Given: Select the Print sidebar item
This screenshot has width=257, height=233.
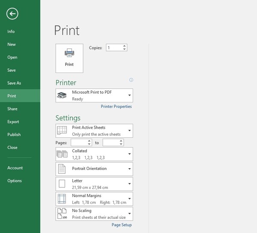Looking at the screenshot, I should (x=20, y=96).
